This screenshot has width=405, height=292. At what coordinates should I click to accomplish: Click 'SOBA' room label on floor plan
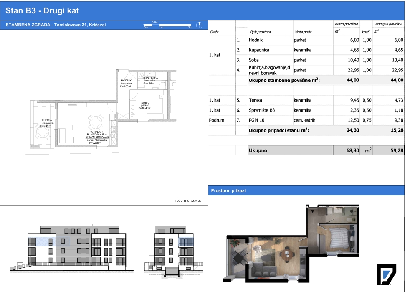(145, 103)
